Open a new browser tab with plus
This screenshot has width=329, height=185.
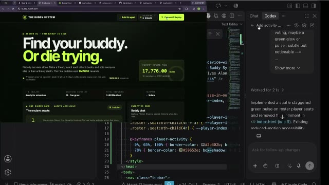(180, 3)
